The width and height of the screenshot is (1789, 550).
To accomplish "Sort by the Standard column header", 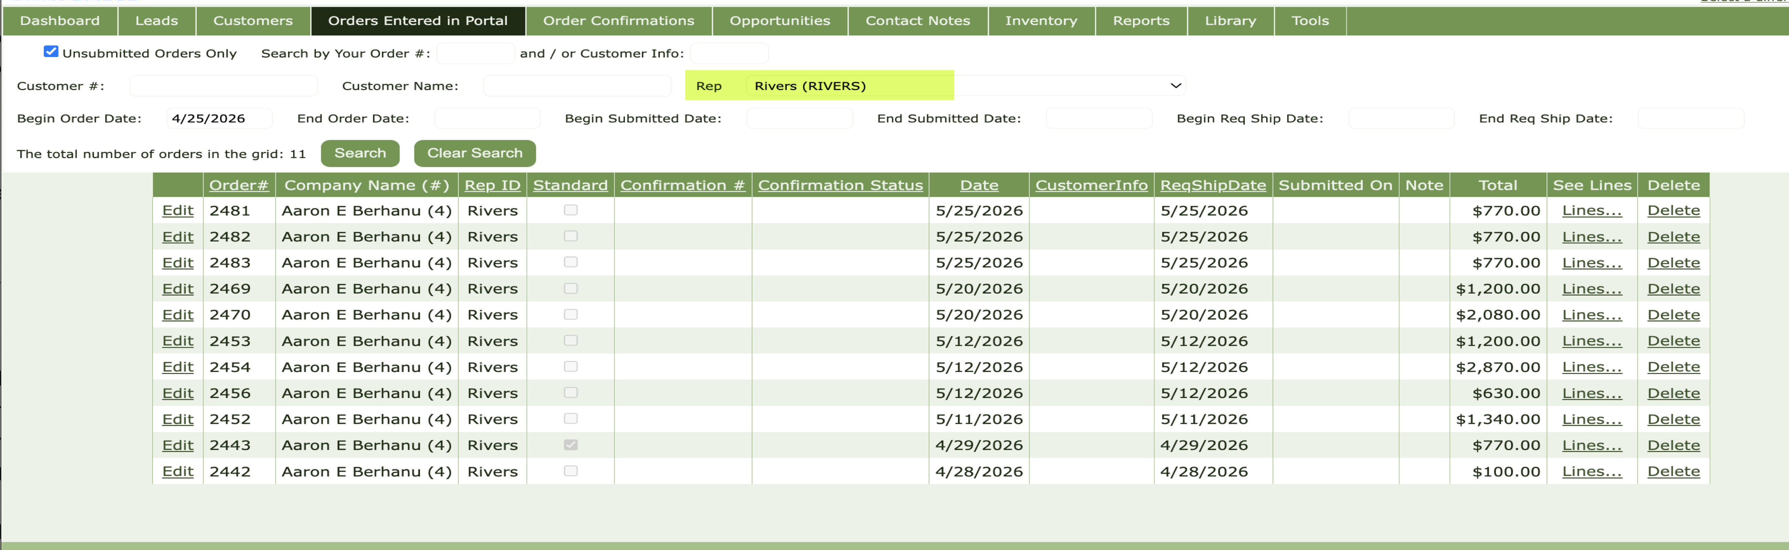I will pos(570,185).
